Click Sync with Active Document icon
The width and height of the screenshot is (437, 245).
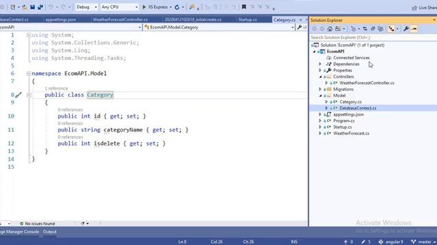(x=365, y=29)
